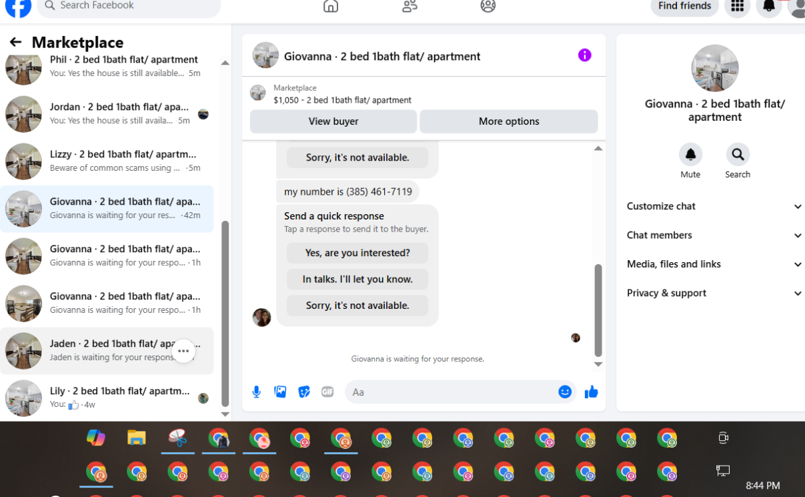Open the Facebook menu grid icon

click(737, 7)
